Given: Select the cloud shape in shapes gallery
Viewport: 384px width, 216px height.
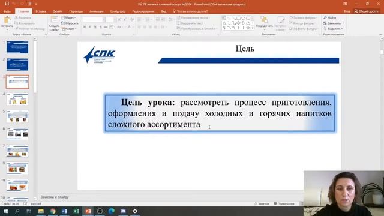Looking at the screenshot, I should pyautogui.click(x=248, y=23).
